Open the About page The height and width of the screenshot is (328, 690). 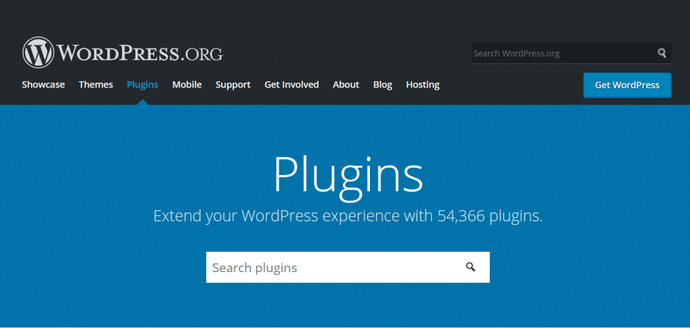pyautogui.click(x=346, y=84)
